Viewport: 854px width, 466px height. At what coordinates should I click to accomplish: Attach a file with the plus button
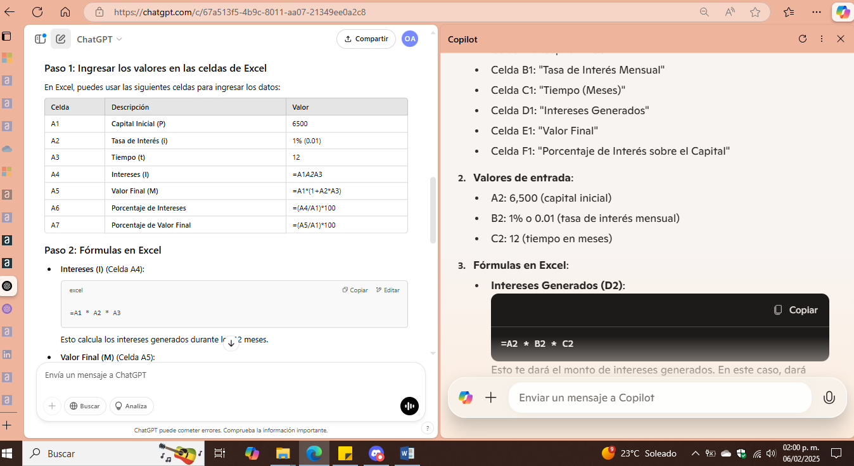pos(53,406)
